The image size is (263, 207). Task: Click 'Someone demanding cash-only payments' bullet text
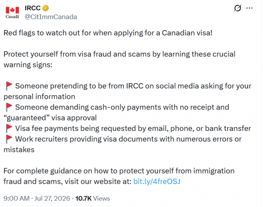point(116,112)
